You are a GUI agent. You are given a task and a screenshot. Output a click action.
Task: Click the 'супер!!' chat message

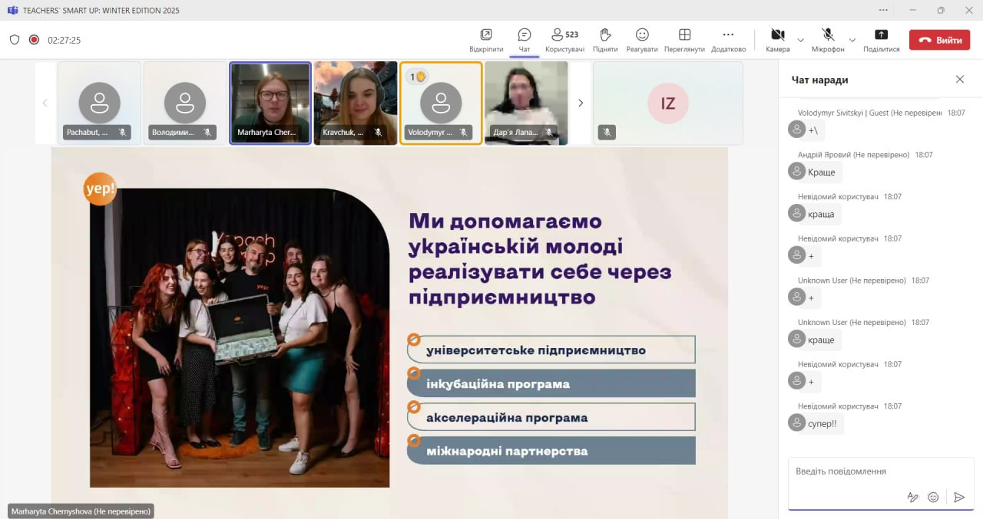[822, 423]
